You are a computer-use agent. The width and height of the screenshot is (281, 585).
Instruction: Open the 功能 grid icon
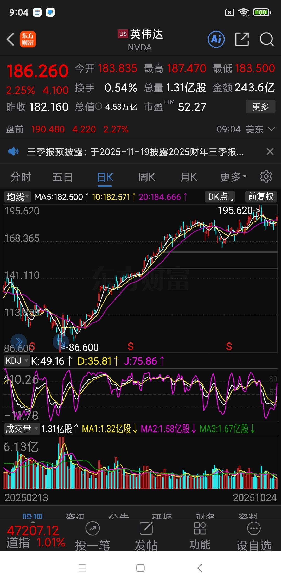(200, 528)
